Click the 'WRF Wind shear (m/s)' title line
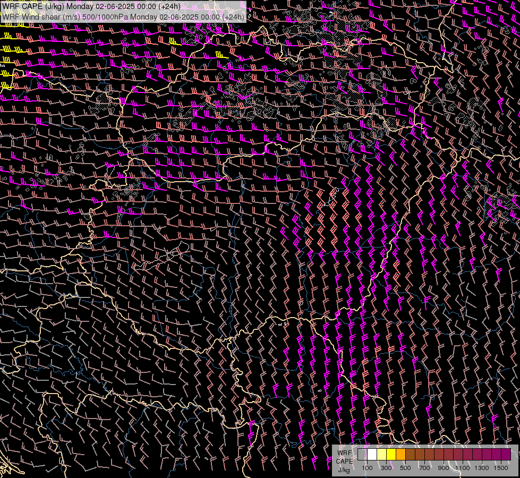Screen dimensions: 520x478 coord(123,16)
